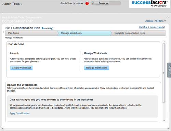Click the SuccessFactors logo
This screenshot has width=171, height=131.
point(149,4)
